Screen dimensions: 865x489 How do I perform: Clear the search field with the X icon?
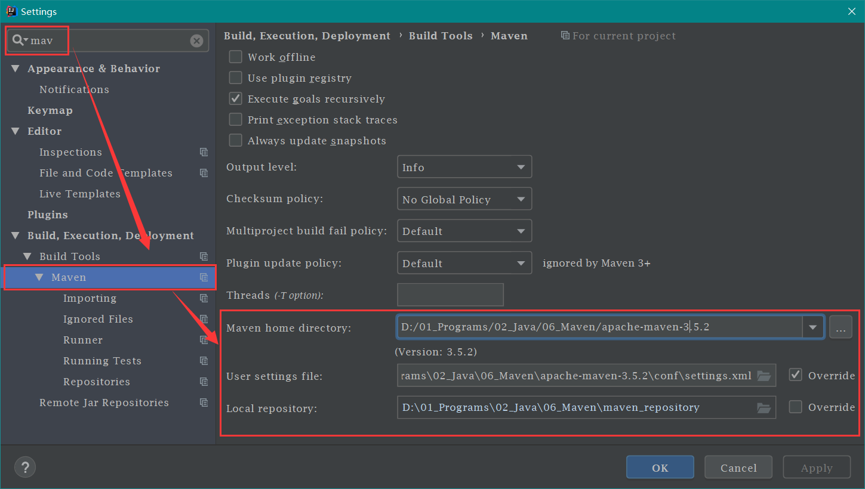[x=196, y=41]
